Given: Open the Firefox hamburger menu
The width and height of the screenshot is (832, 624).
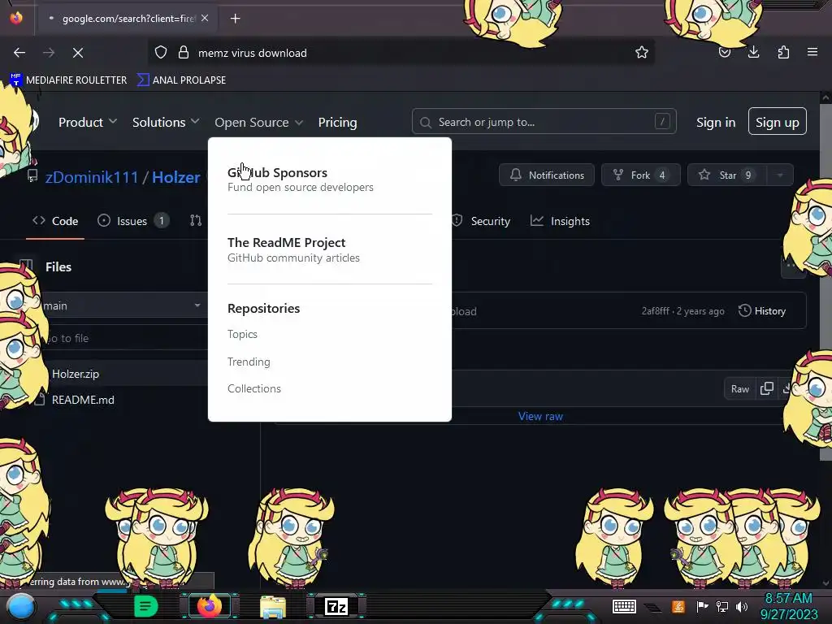Looking at the screenshot, I should 812,52.
